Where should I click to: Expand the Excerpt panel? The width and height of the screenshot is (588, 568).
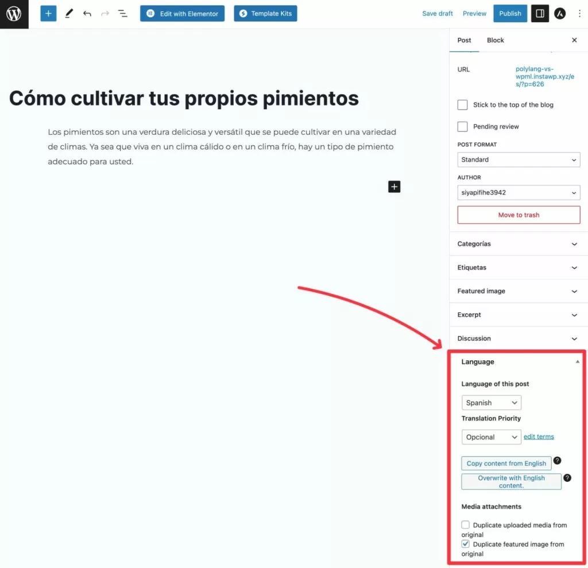(x=519, y=315)
